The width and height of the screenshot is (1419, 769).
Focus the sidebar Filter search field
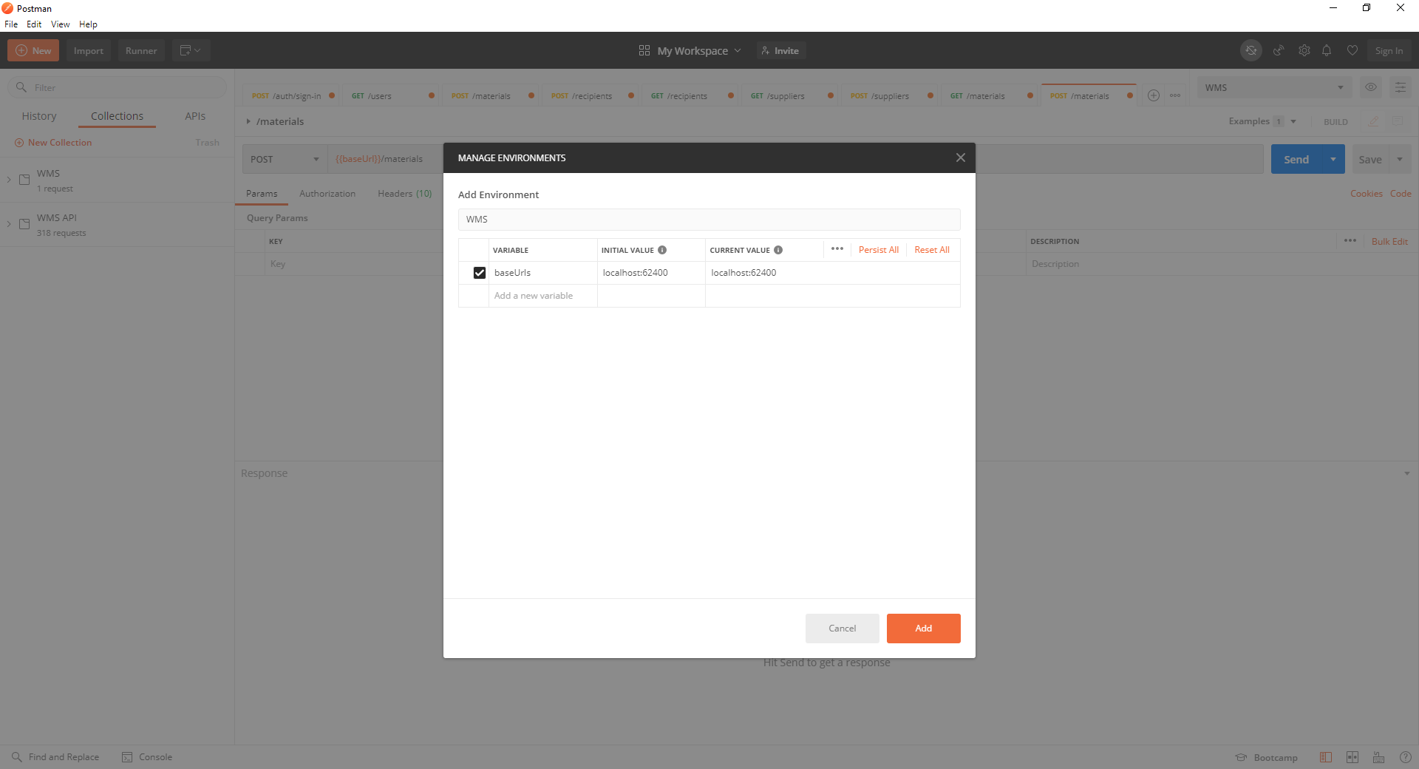[x=118, y=87]
